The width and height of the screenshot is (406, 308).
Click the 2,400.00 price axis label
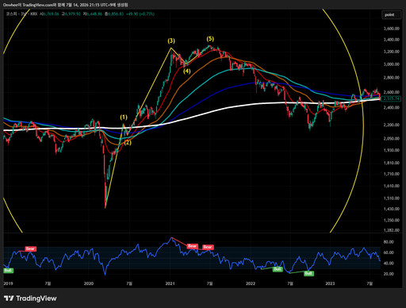392,108
